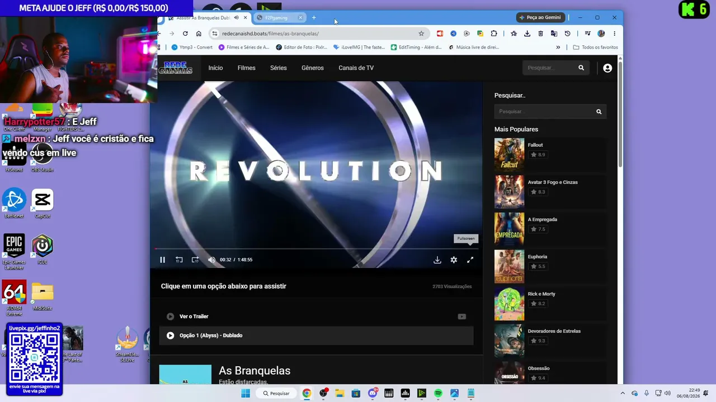This screenshot has height=402, width=716.
Task: Expand the hidden bookmarks chevron
Action: tap(558, 47)
